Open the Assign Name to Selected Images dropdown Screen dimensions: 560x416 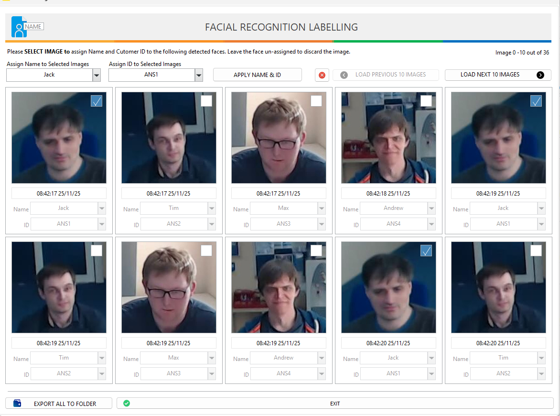[97, 75]
